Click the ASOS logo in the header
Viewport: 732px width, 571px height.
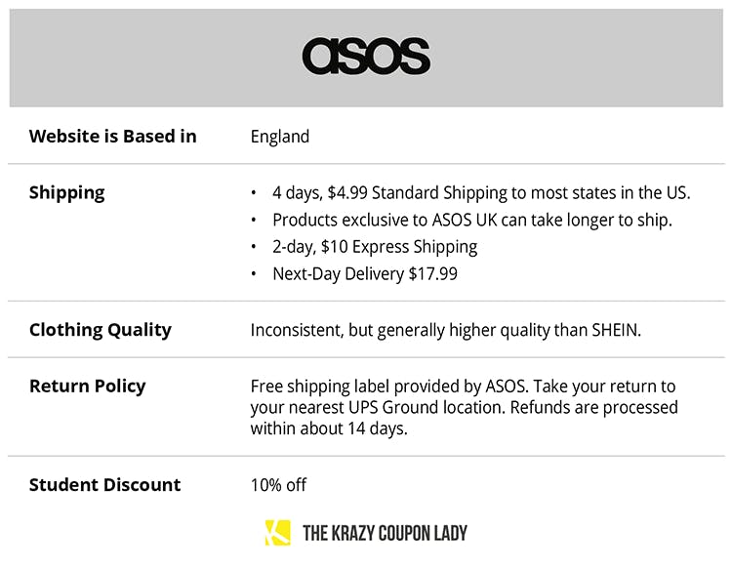point(366,57)
